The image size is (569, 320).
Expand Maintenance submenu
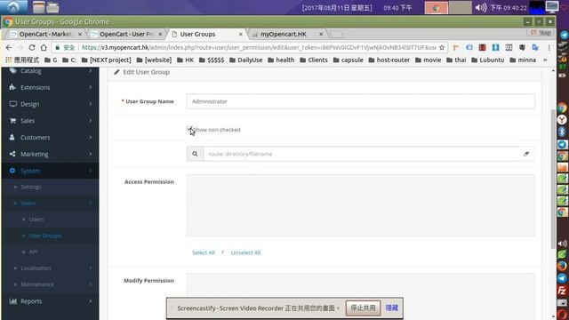pyautogui.click(x=50, y=284)
